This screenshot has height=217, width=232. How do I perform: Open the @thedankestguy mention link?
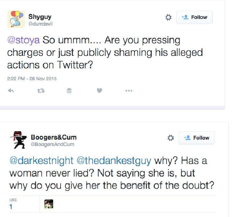coord(114,161)
